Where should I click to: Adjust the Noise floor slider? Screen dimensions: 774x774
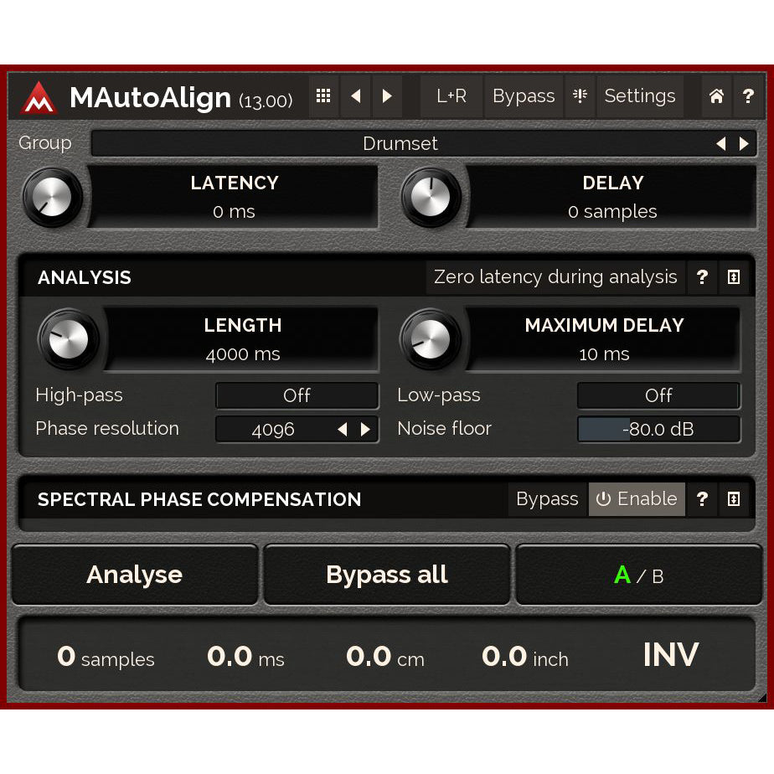pyautogui.click(x=658, y=429)
